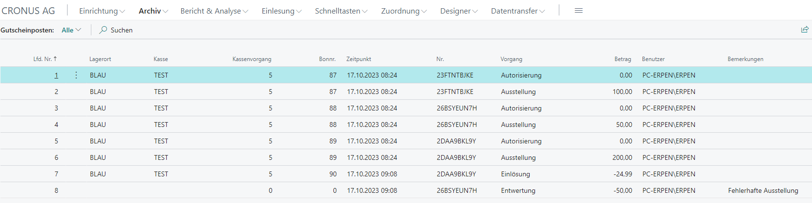Open the Datentransfer menu
812x203 pixels.
click(518, 11)
